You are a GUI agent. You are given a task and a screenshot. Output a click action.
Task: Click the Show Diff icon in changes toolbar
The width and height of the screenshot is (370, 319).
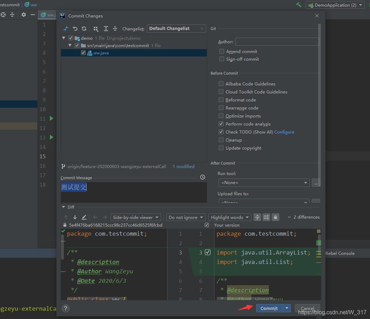click(66, 29)
